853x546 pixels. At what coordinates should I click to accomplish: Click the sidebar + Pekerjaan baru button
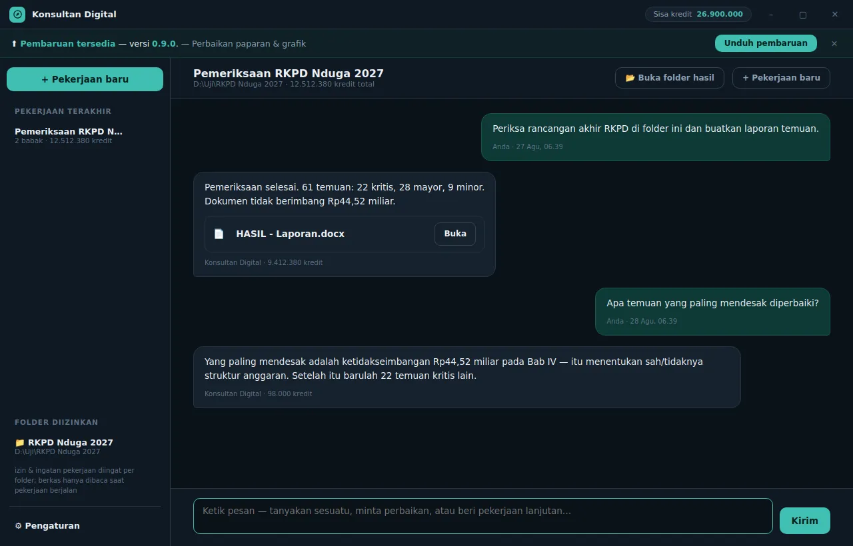pyautogui.click(x=85, y=79)
